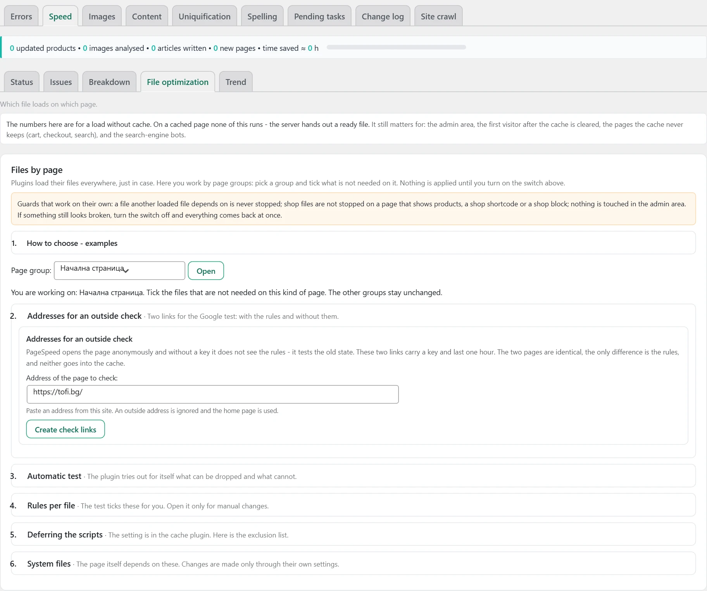Click the Open button beside Page group
The image size is (707, 591).
pyautogui.click(x=206, y=271)
